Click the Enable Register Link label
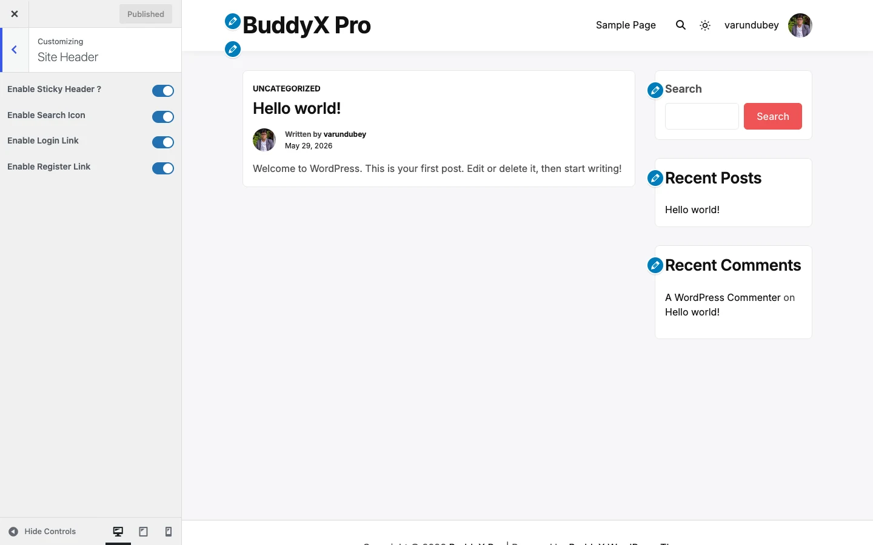Screen dimensions: 873x545 click(48, 167)
